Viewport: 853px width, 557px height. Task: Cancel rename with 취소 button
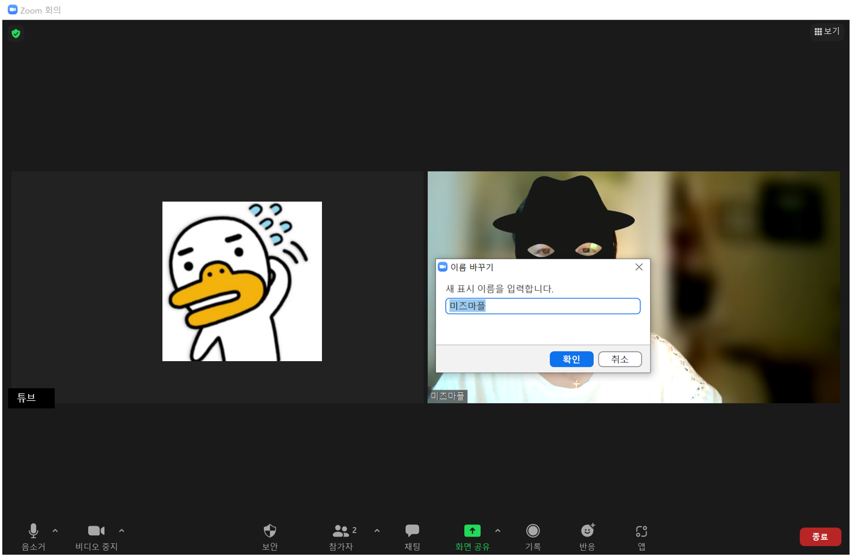(620, 359)
